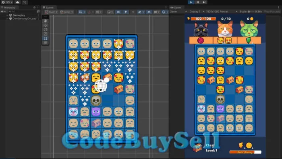This screenshot has width=282, height=159.
Task: Click the 100/100 energy bar
Action: (x=203, y=19)
